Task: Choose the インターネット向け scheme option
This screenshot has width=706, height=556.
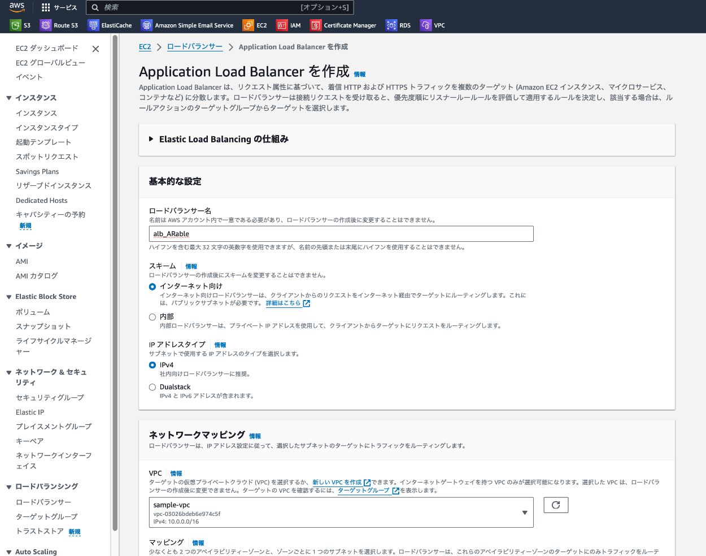Action: pos(152,286)
